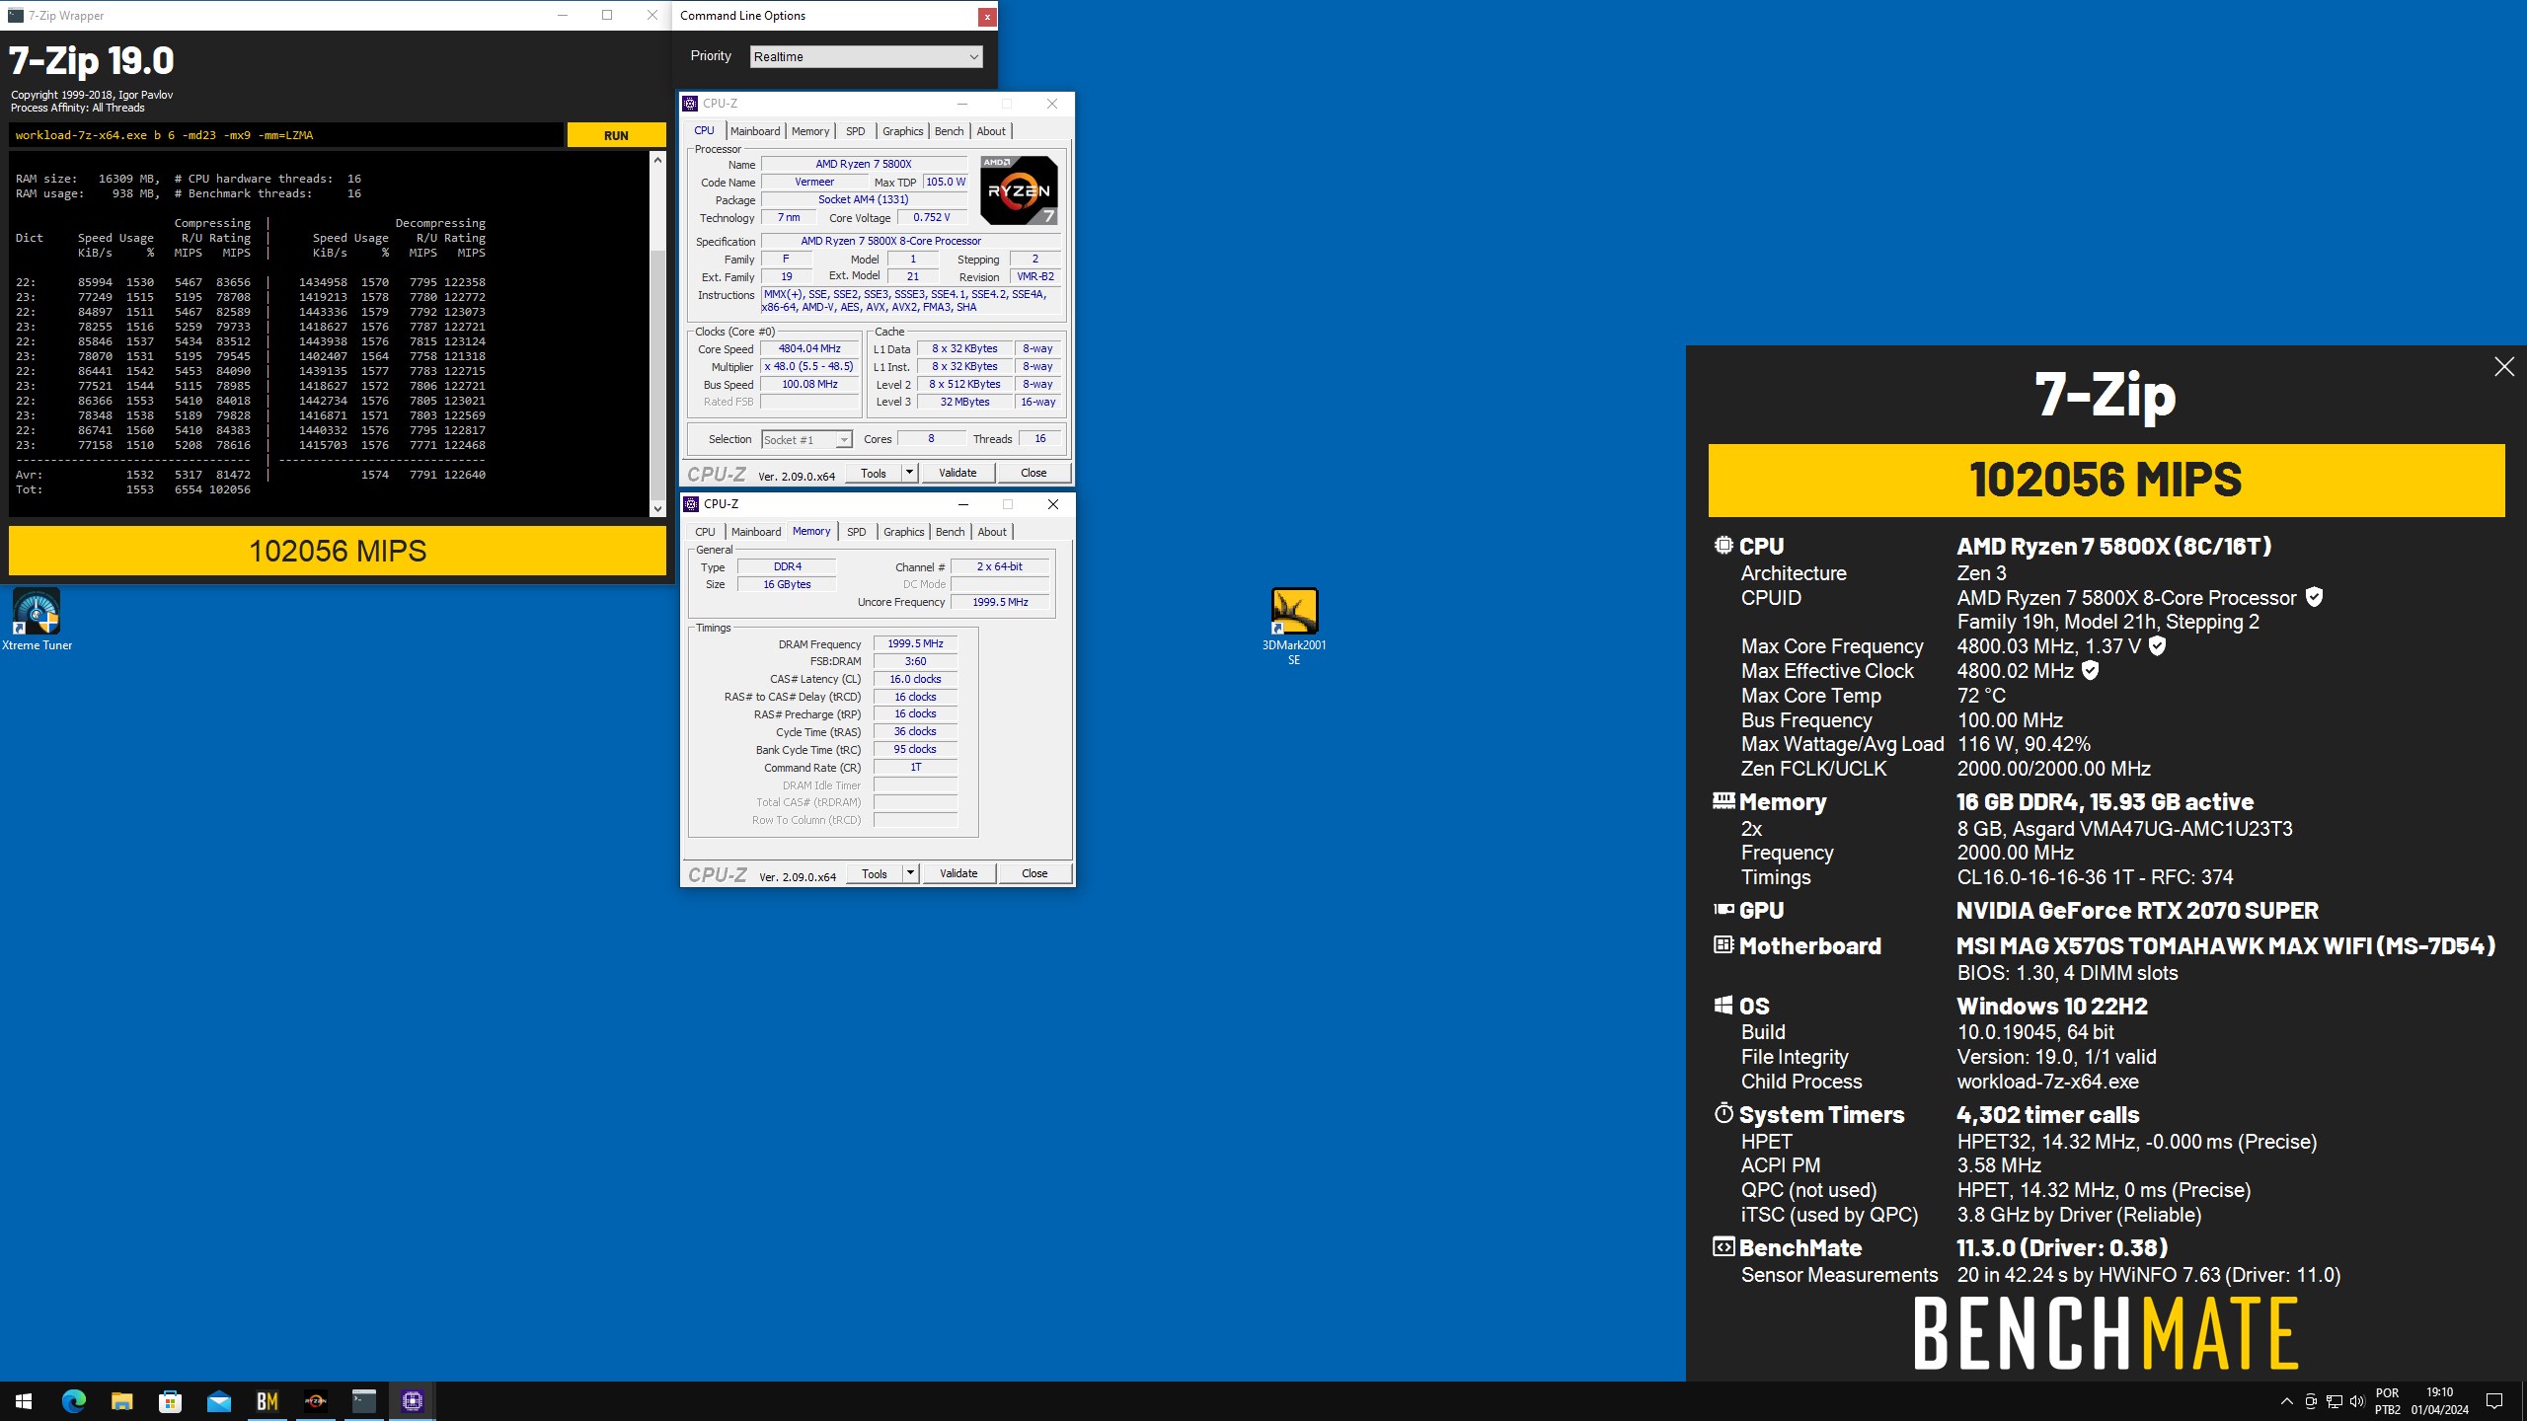Viewport: 2527px width, 1421px height.
Task: Click Tools button in the memory CPU-Z window
Action: point(875,873)
